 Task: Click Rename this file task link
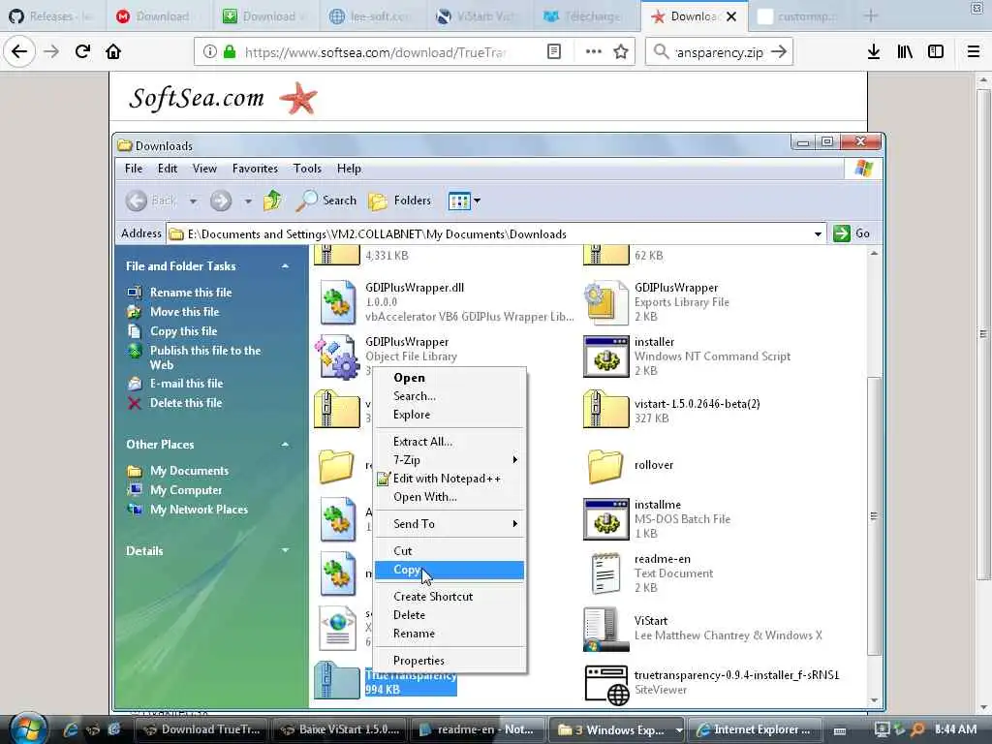click(x=191, y=293)
